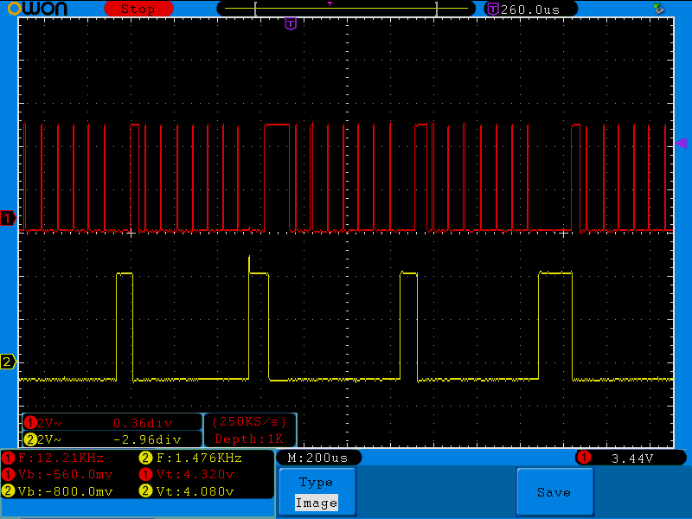Image resolution: width=692 pixels, height=519 pixels.
Task: Click the 250KS/s sample rate readout
Action: tap(249, 422)
